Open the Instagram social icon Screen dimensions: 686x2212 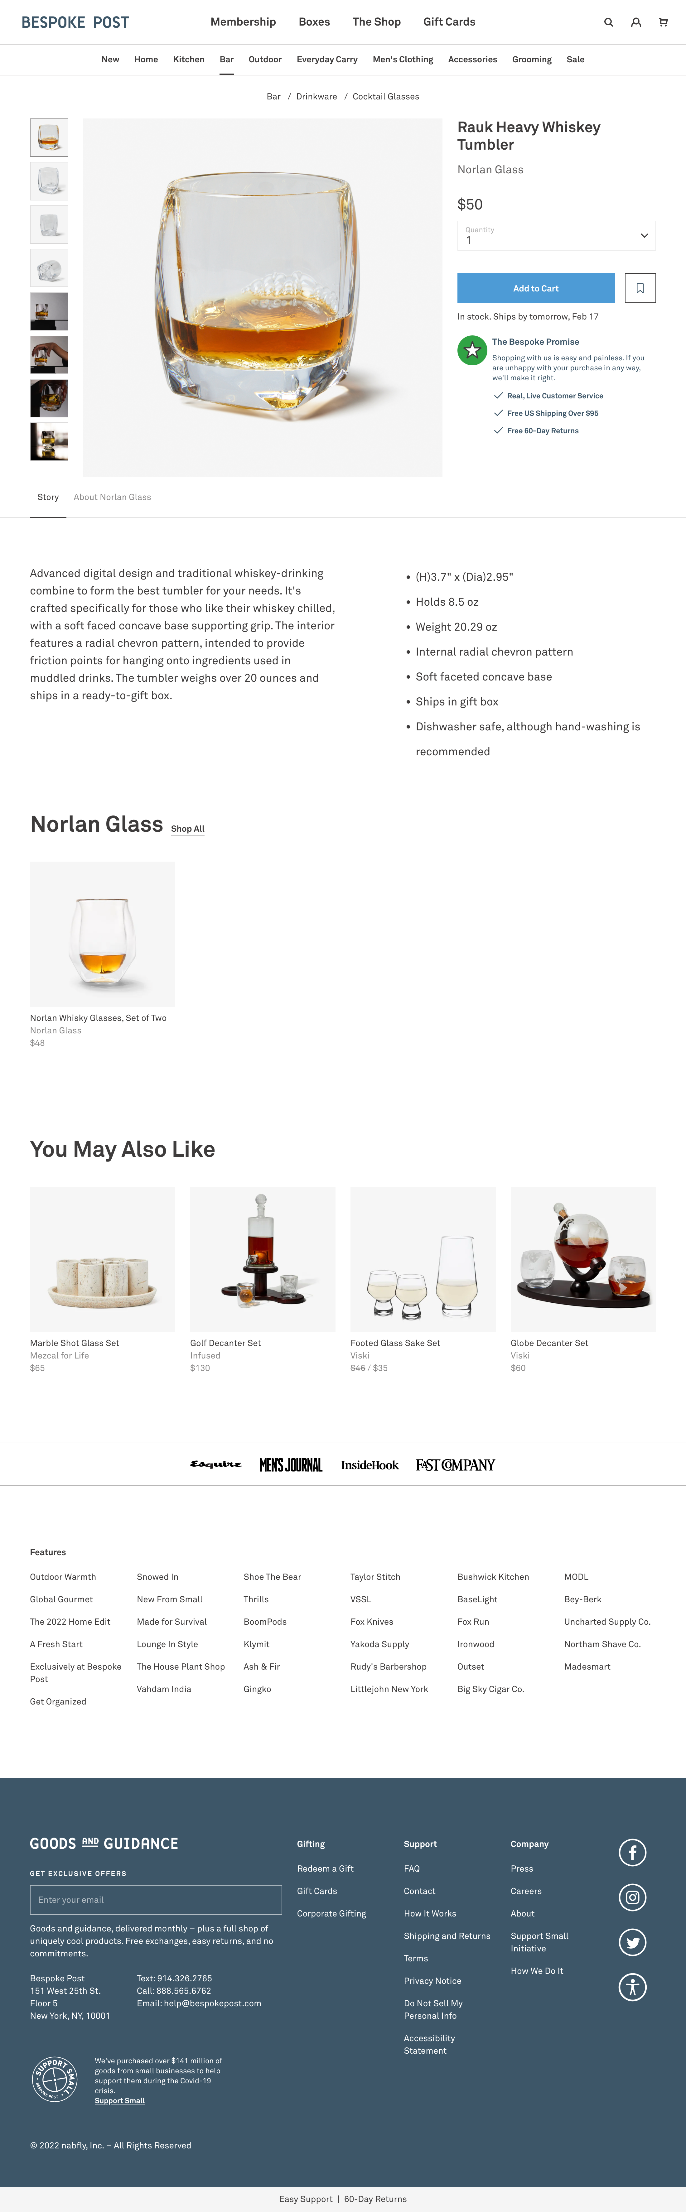633,1898
